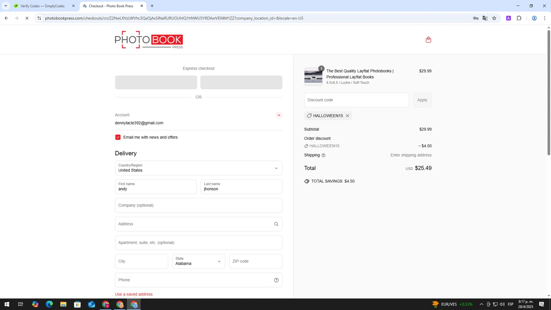Close the Verify Codes tab
The height and width of the screenshot is (310, 551).
tap(73, 6)
